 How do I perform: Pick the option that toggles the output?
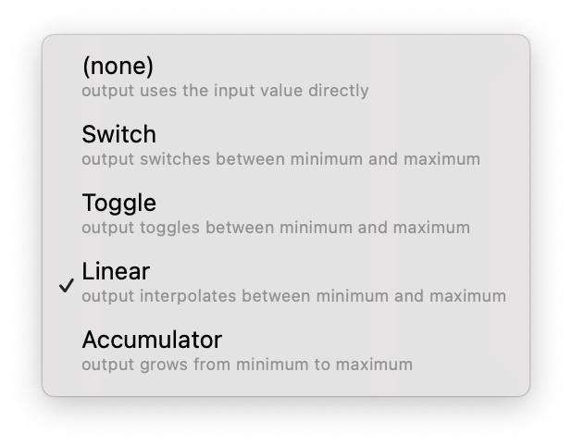[x=118, y=204]
